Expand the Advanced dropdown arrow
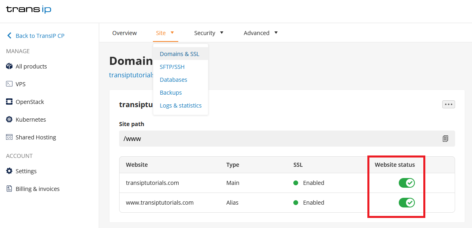Image resolution: width=472 pixels, height=228 pixels. point(276,33)
